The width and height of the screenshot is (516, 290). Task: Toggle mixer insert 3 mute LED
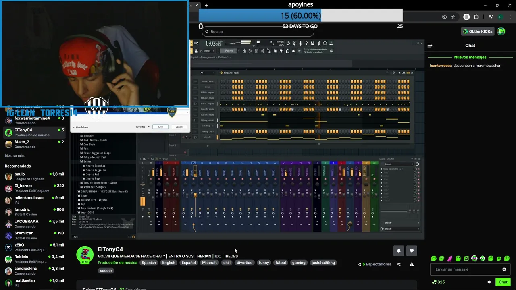175,178
